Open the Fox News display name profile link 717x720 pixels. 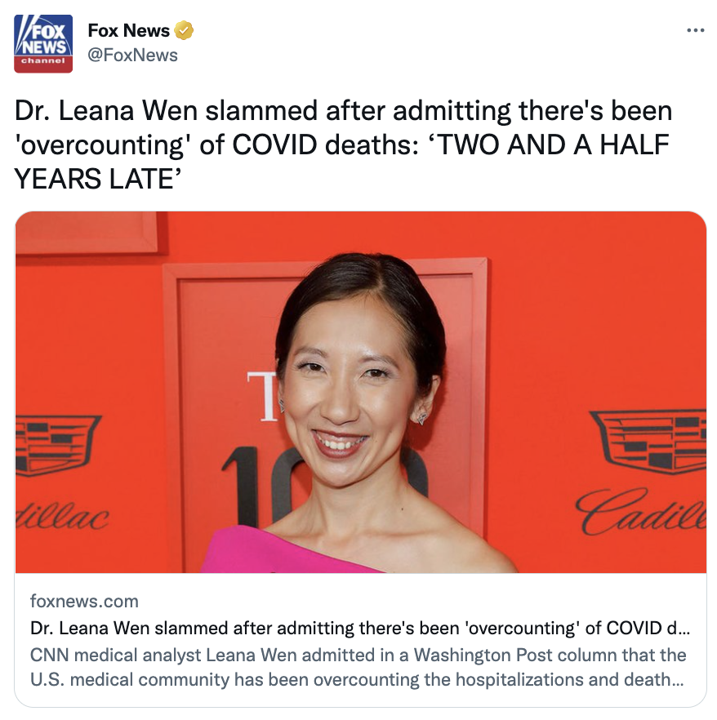128,30
